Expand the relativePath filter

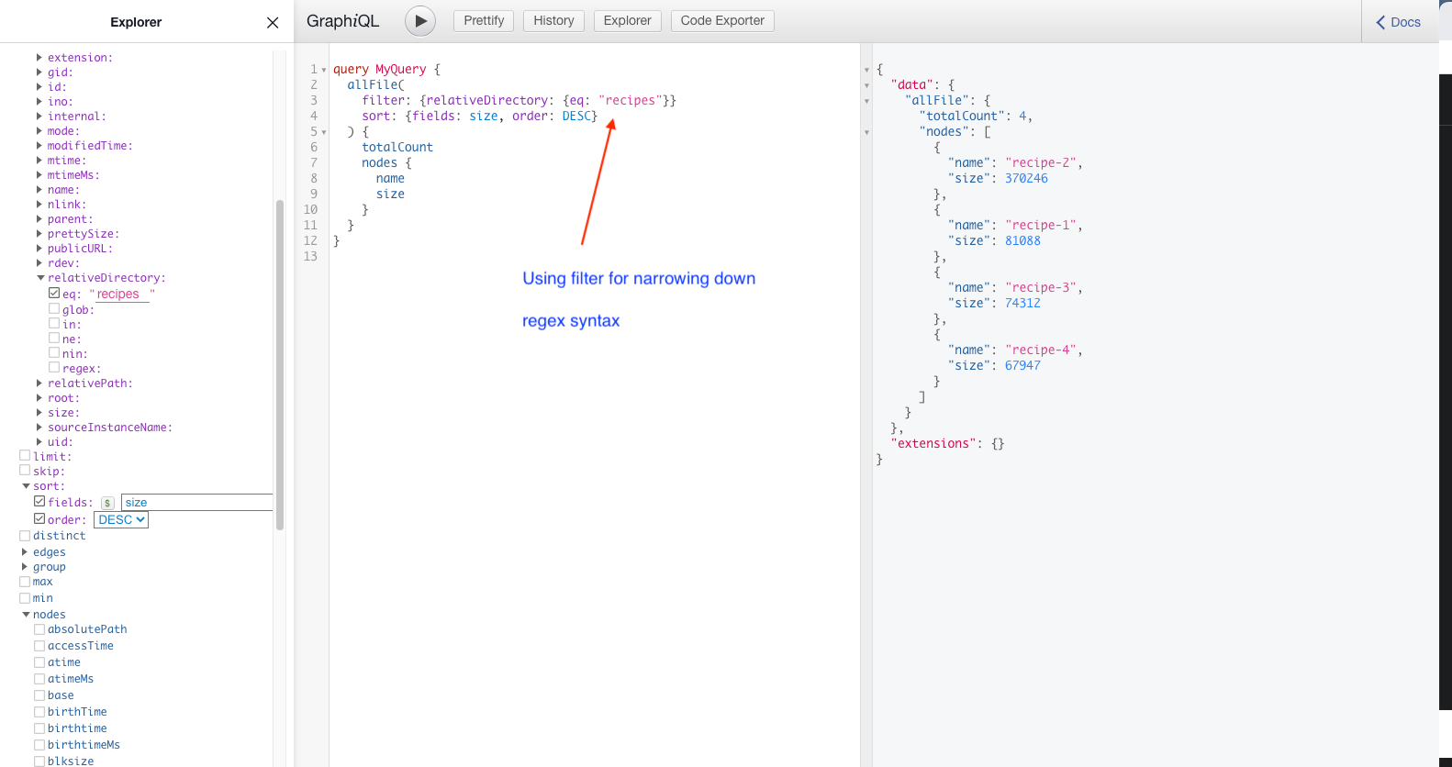[x=39, y=383]
